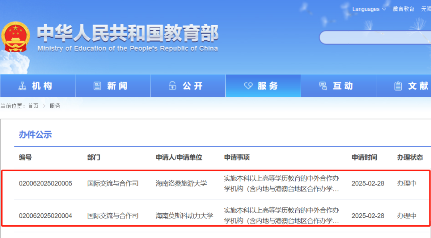Viewport: 431px width, 238px height.
Task: Open entry number 020062025020005
Action: (45, 183)
